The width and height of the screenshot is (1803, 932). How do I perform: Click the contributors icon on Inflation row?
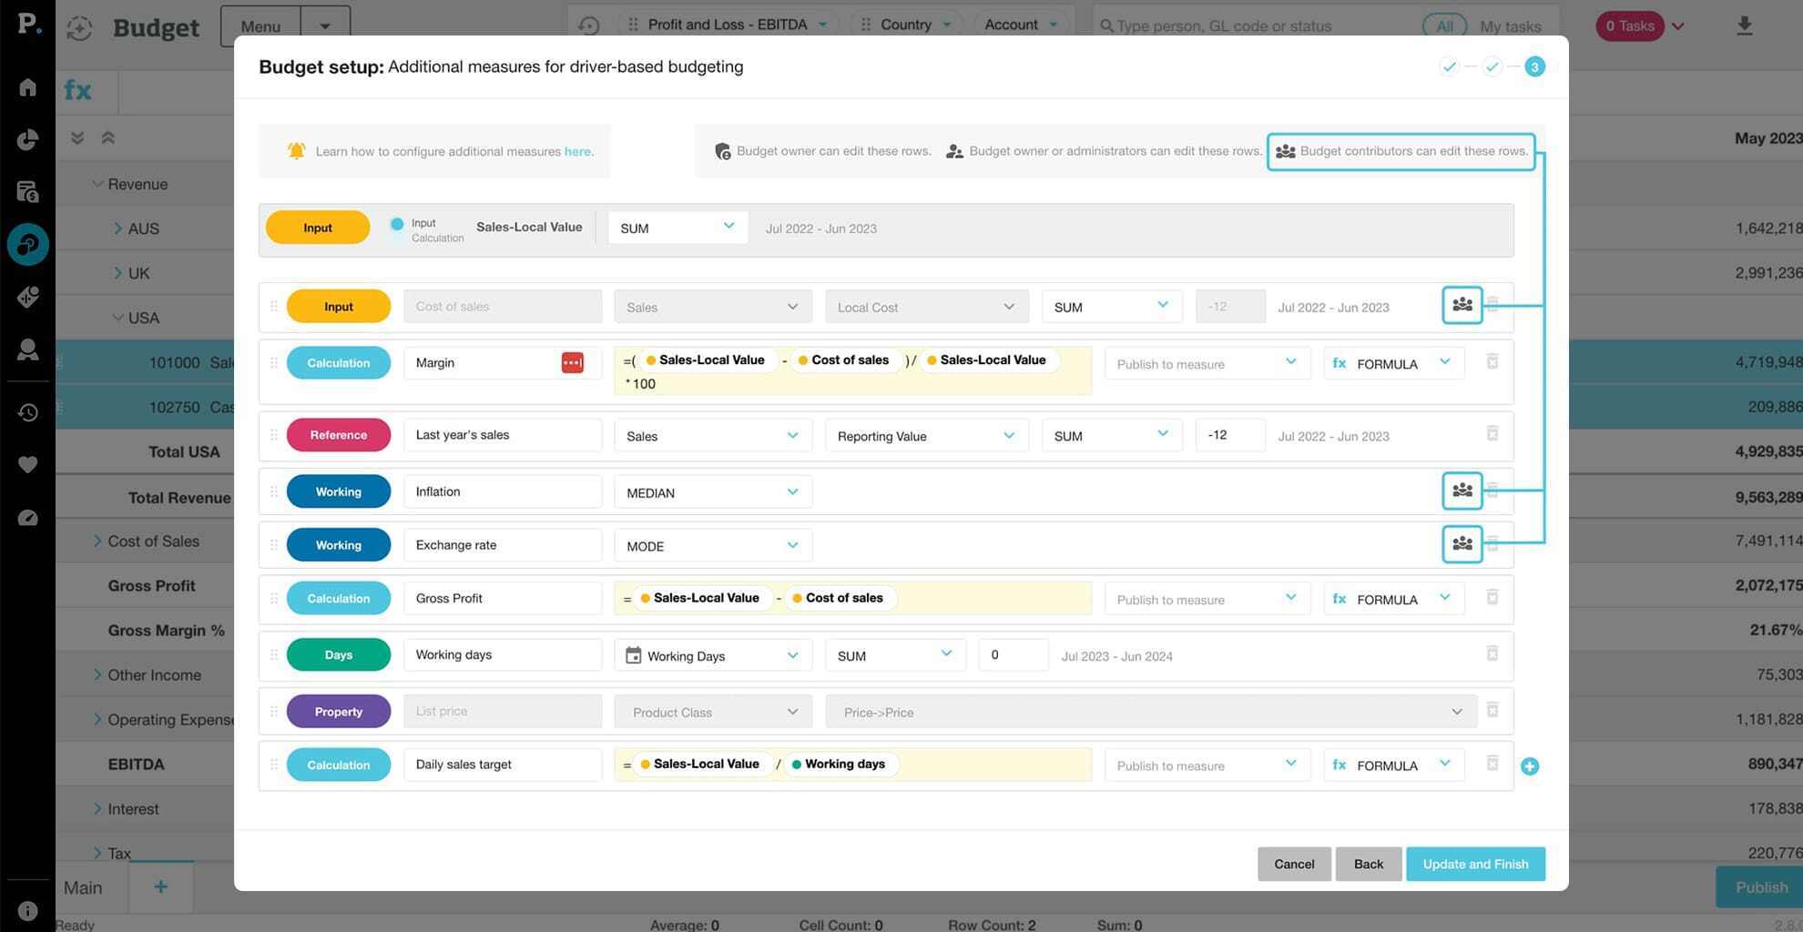(x=1462, y=491)
